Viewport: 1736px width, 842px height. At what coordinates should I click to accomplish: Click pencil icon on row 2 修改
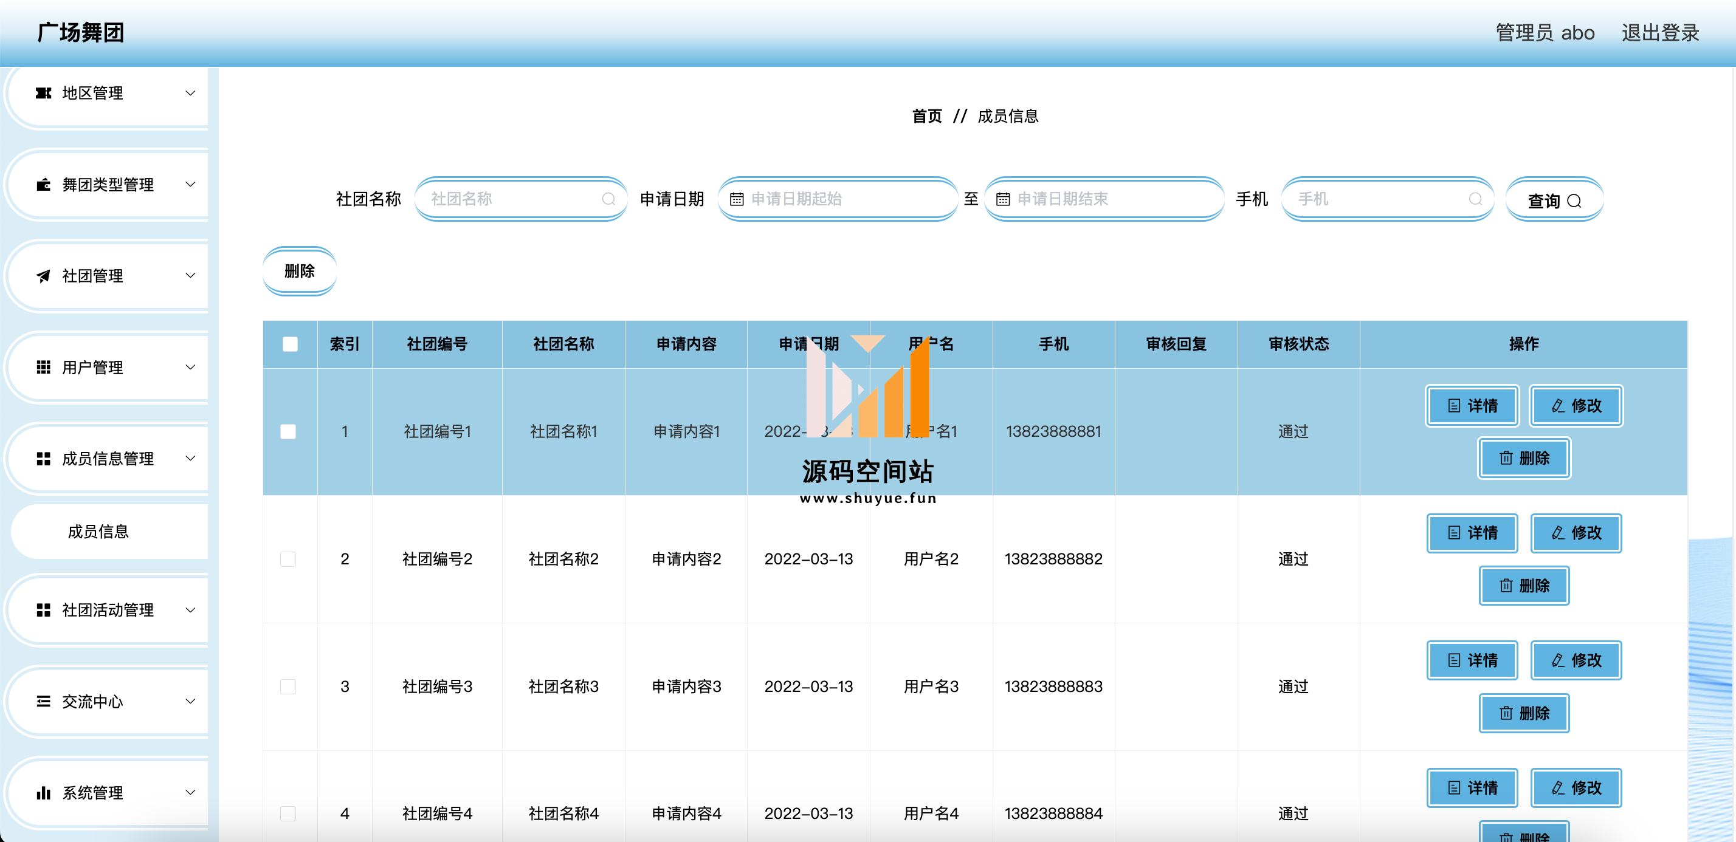[1557, 533]
